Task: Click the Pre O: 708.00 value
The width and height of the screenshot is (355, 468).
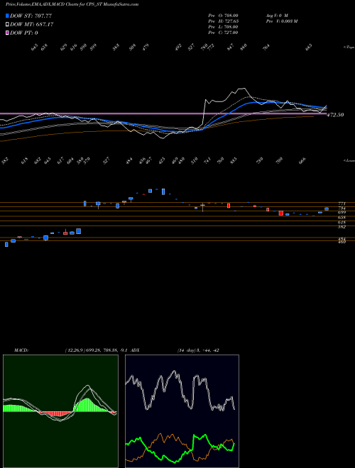Action: (223, 15)
